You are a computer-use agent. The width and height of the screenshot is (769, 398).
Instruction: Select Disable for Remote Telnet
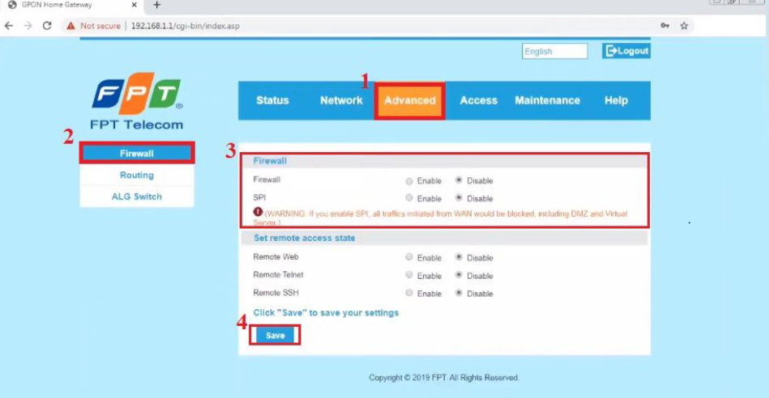point(459,276)
